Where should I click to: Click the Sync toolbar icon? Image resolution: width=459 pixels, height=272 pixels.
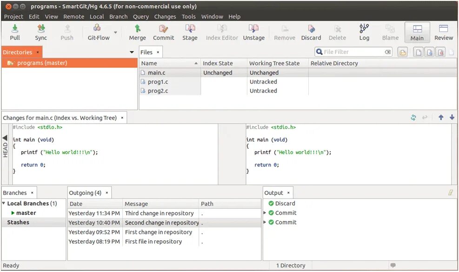click(41, 29)
